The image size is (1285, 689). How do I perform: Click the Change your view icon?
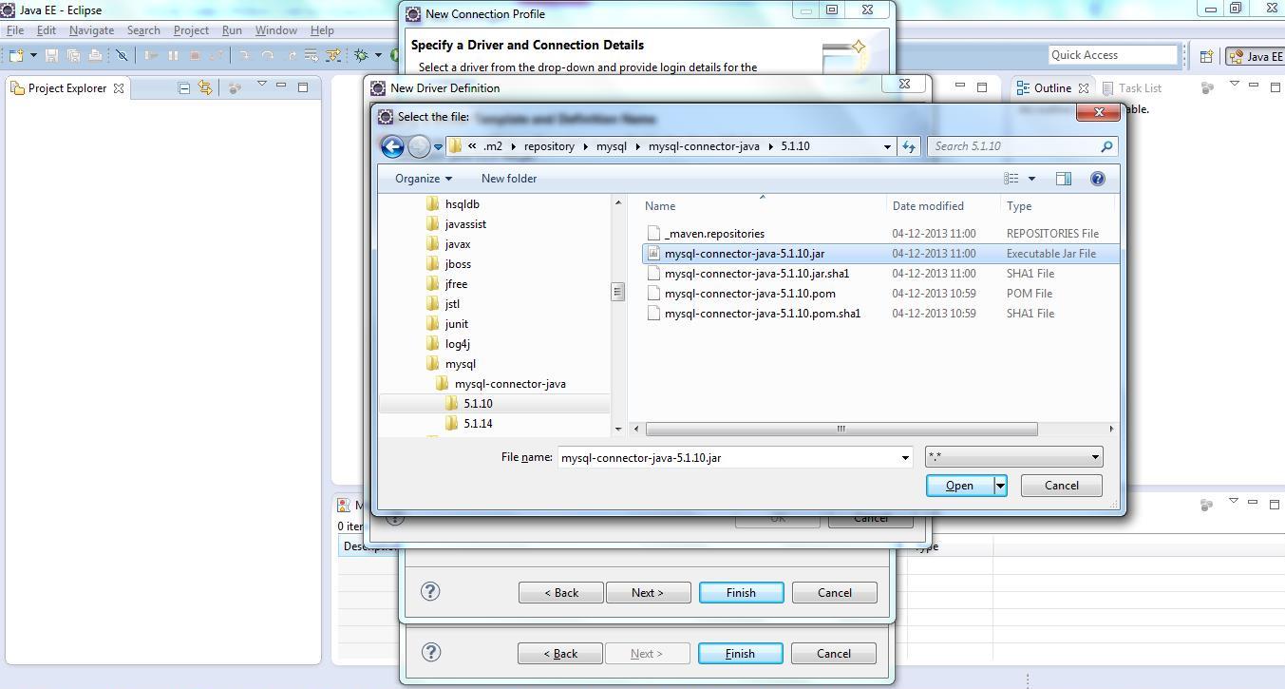[1011, 179]
